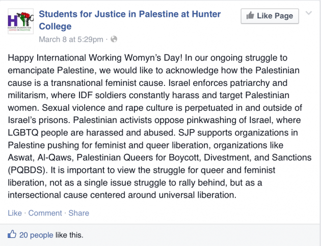
Task: Like this post via the Like link
Action: 15,213
